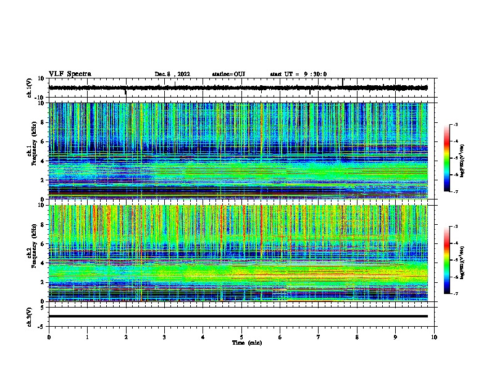Click the "-4" label on ch.1 colorbar

click(x=455, y=141)
